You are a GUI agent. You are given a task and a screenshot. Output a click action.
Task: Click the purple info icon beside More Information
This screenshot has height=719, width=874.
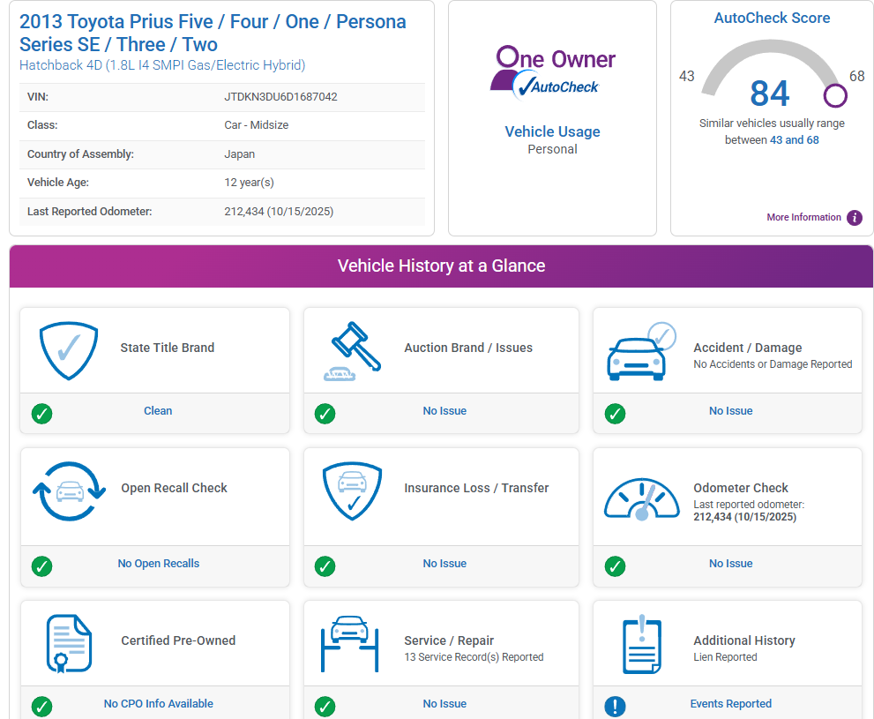[854, 218]
